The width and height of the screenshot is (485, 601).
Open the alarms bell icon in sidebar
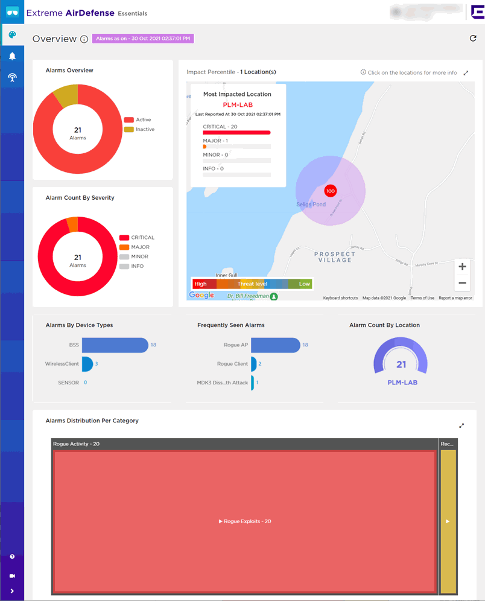[x=12, y=56]
